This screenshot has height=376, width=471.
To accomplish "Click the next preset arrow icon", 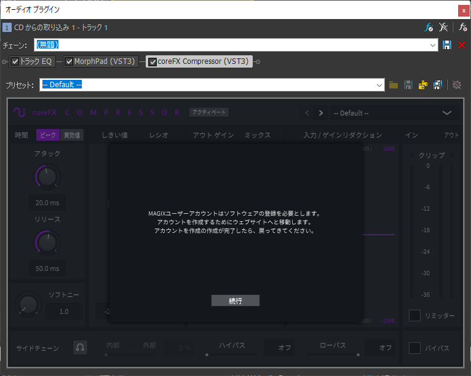I will 320,113.
